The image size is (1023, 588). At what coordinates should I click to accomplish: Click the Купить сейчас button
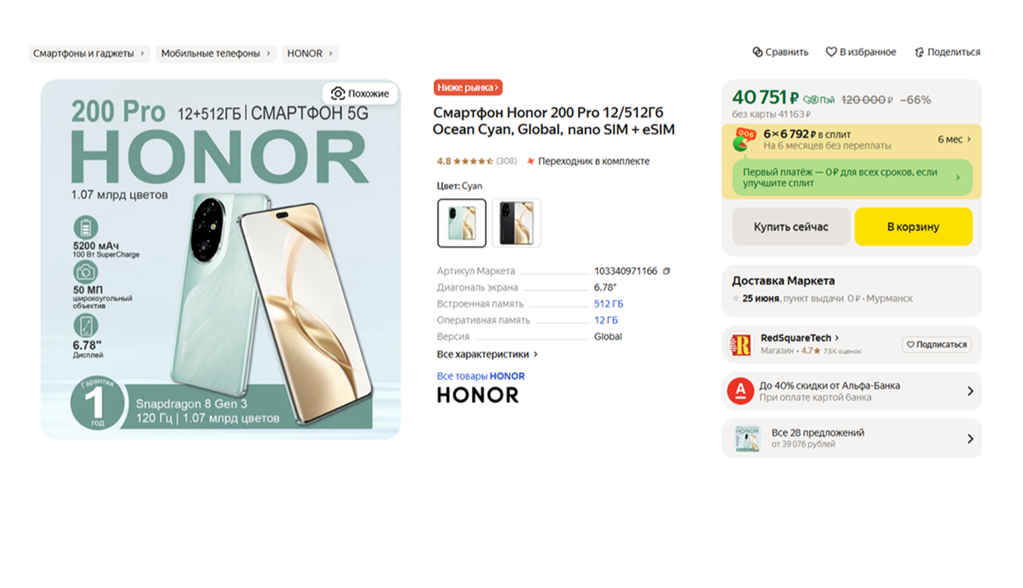coord(791,227)
